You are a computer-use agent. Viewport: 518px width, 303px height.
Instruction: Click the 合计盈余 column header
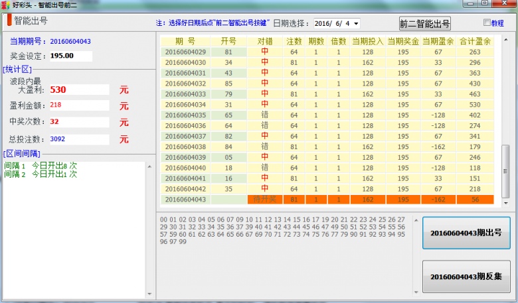pos(475,41)
